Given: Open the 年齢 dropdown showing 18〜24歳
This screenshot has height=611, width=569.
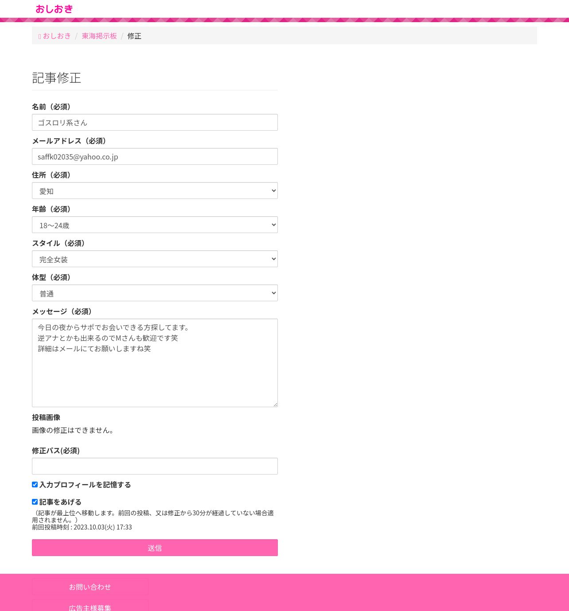Looking at the screenshot, I should coord(155,225).
